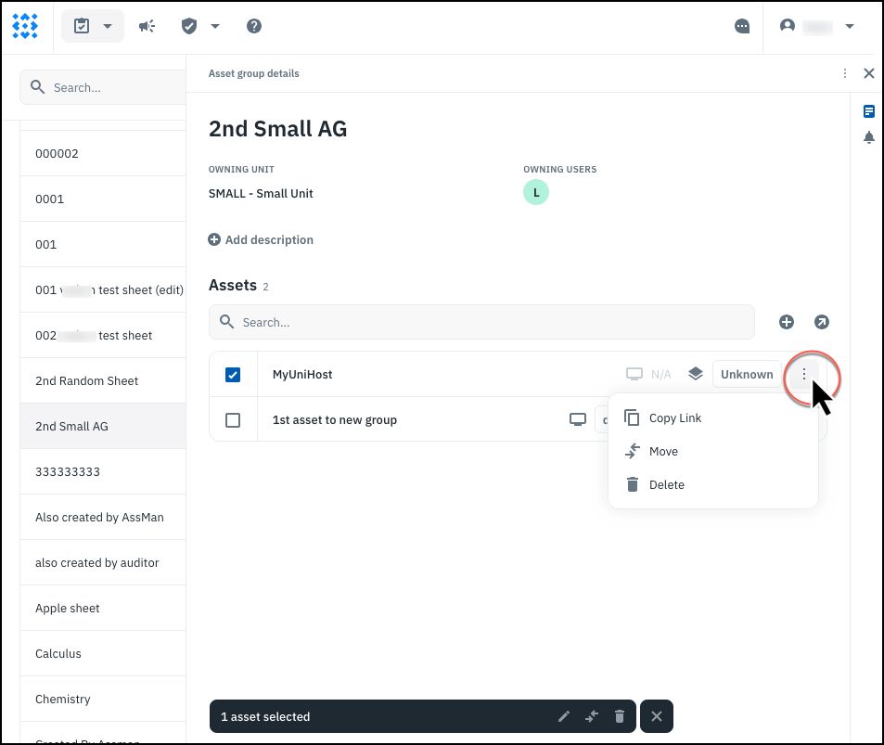Choose Delete from the context menu
This screenshot has width=884, height=745.
[713, 484]
